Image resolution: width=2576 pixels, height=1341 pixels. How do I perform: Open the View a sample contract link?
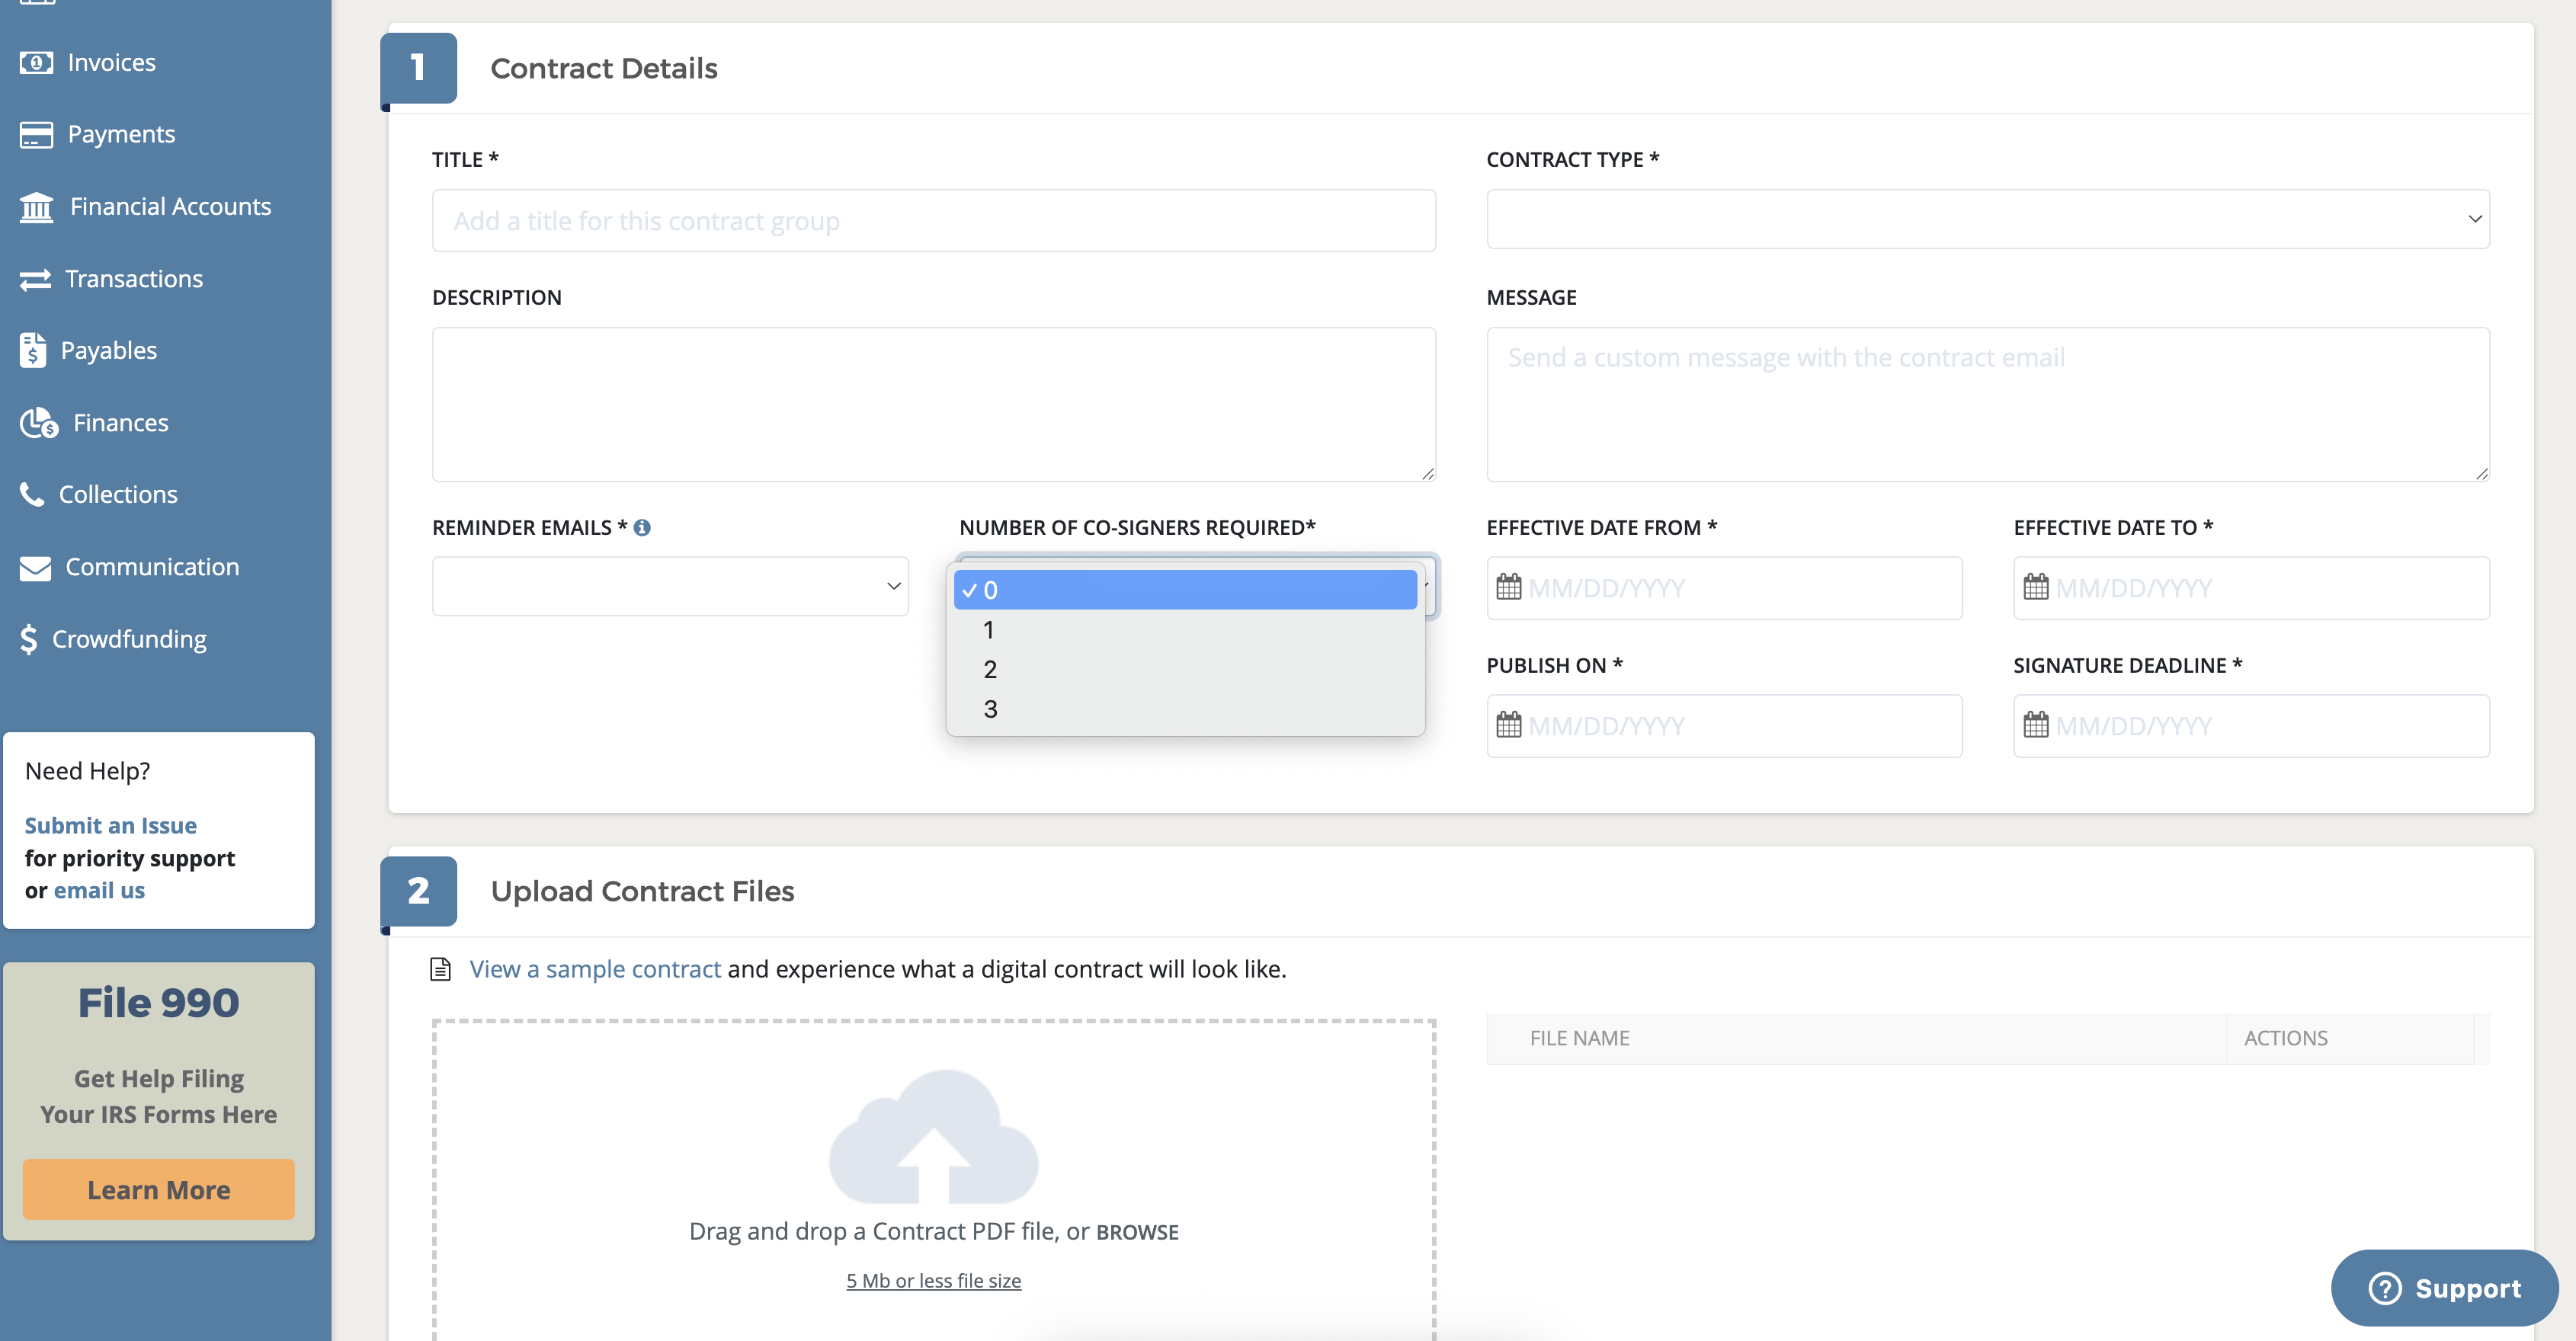[x=594, y=969]
